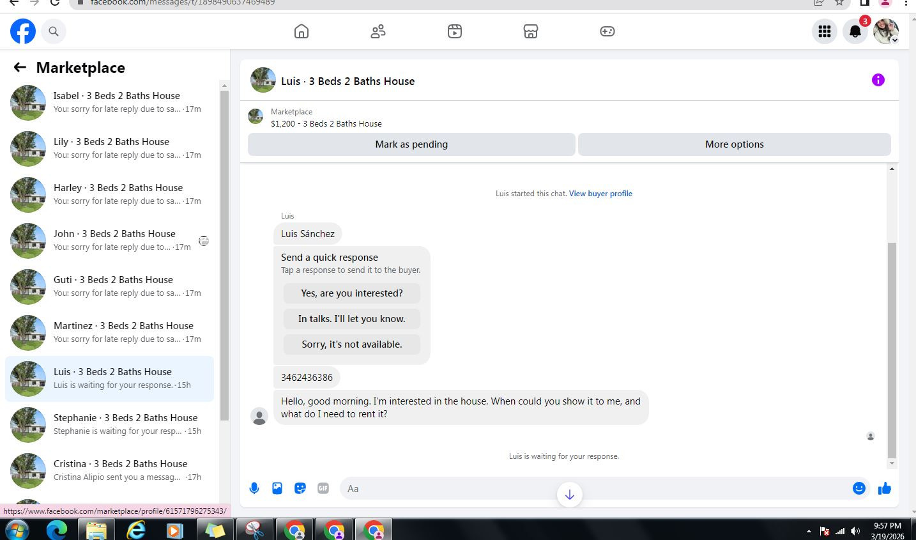This screenshot has width=916, height=540.
Task: Click More options button
Action: pos(735,144)
